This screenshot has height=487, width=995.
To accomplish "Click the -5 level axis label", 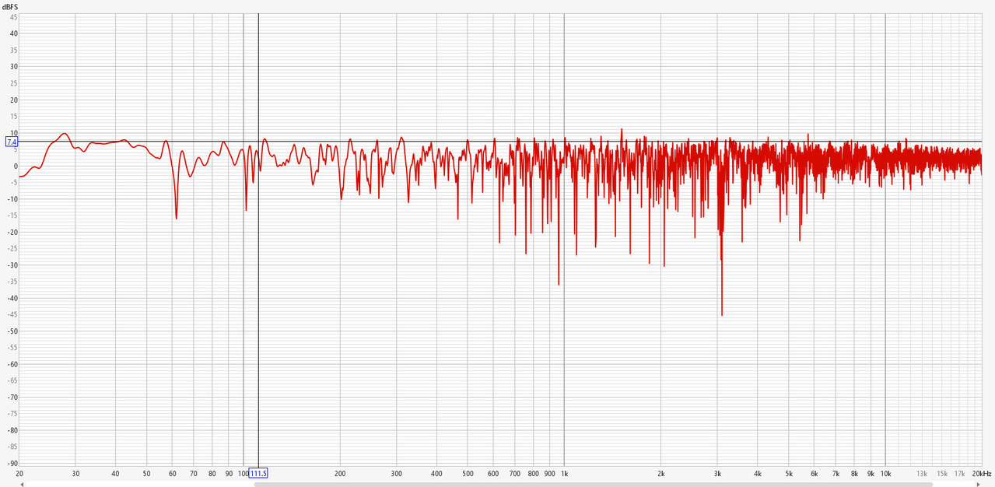I will pyautogui.click(x=13, y=182).
